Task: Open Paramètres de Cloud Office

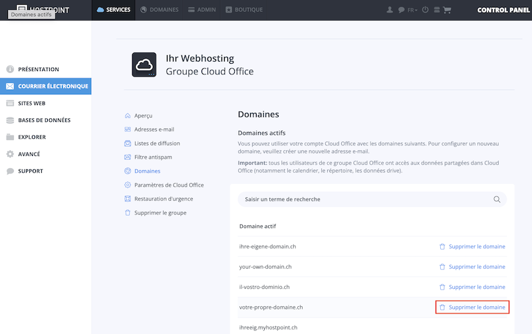Action: pos(164,185)
